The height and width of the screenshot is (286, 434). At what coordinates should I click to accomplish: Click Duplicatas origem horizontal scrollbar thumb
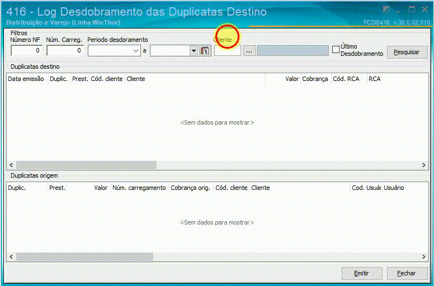tap(84, 257)
